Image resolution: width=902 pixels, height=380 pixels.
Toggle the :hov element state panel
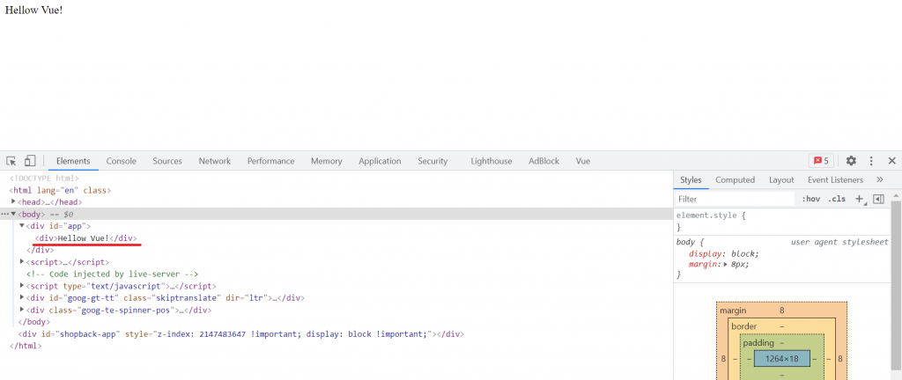point(810,199)
